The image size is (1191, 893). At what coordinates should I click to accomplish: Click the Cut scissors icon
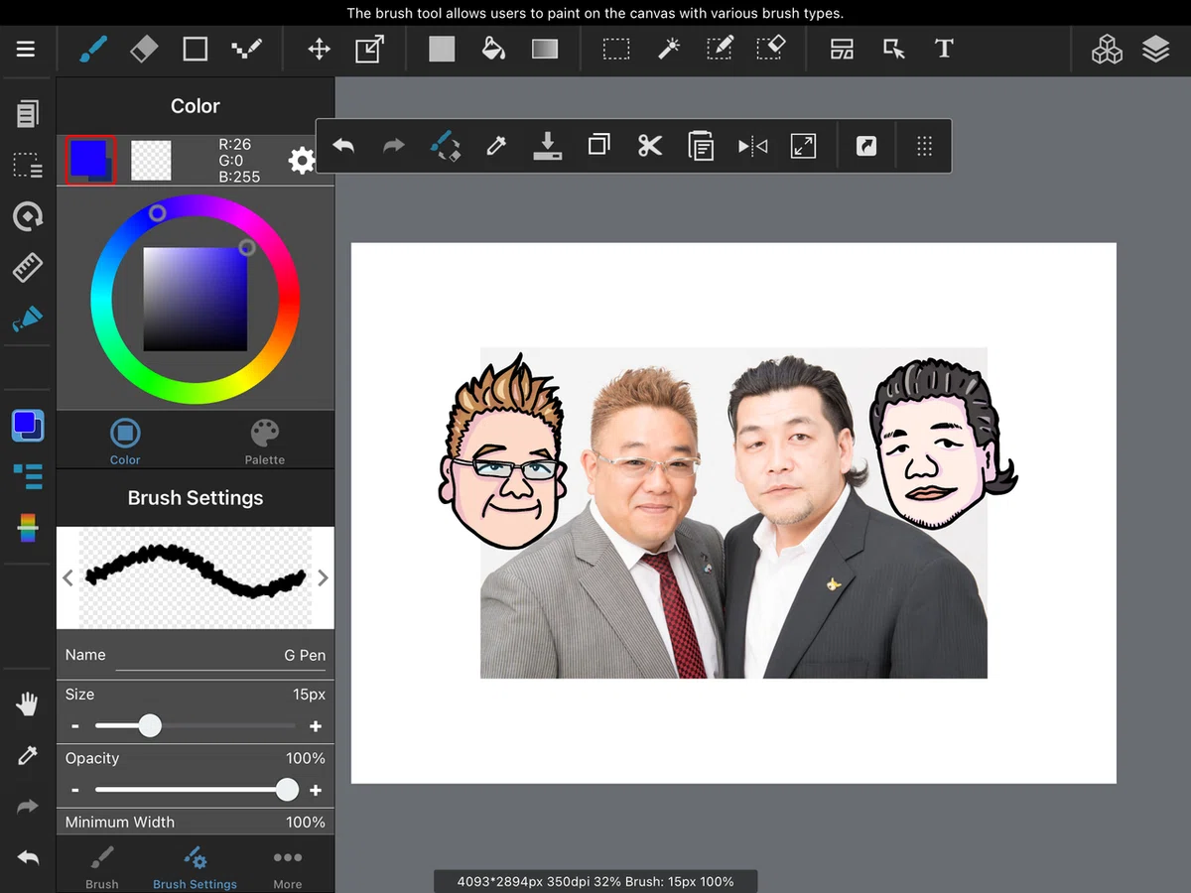point(649,147)
